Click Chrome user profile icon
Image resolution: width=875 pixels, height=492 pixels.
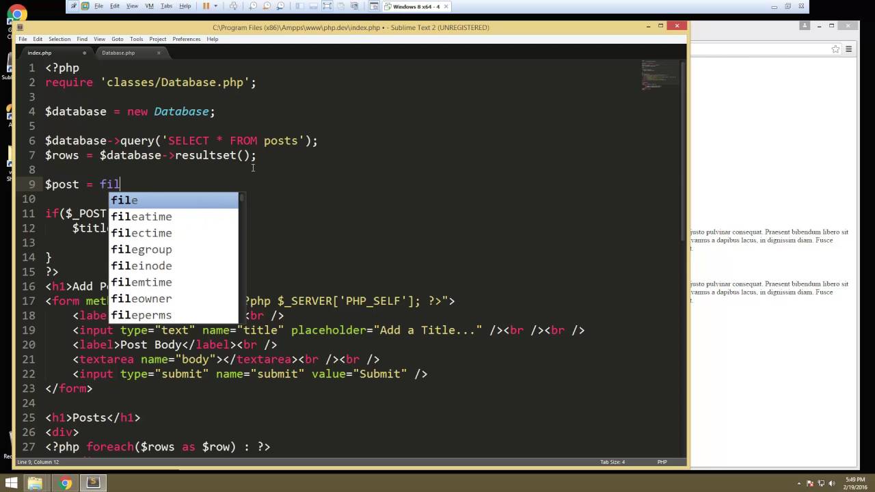click(805, 25)
